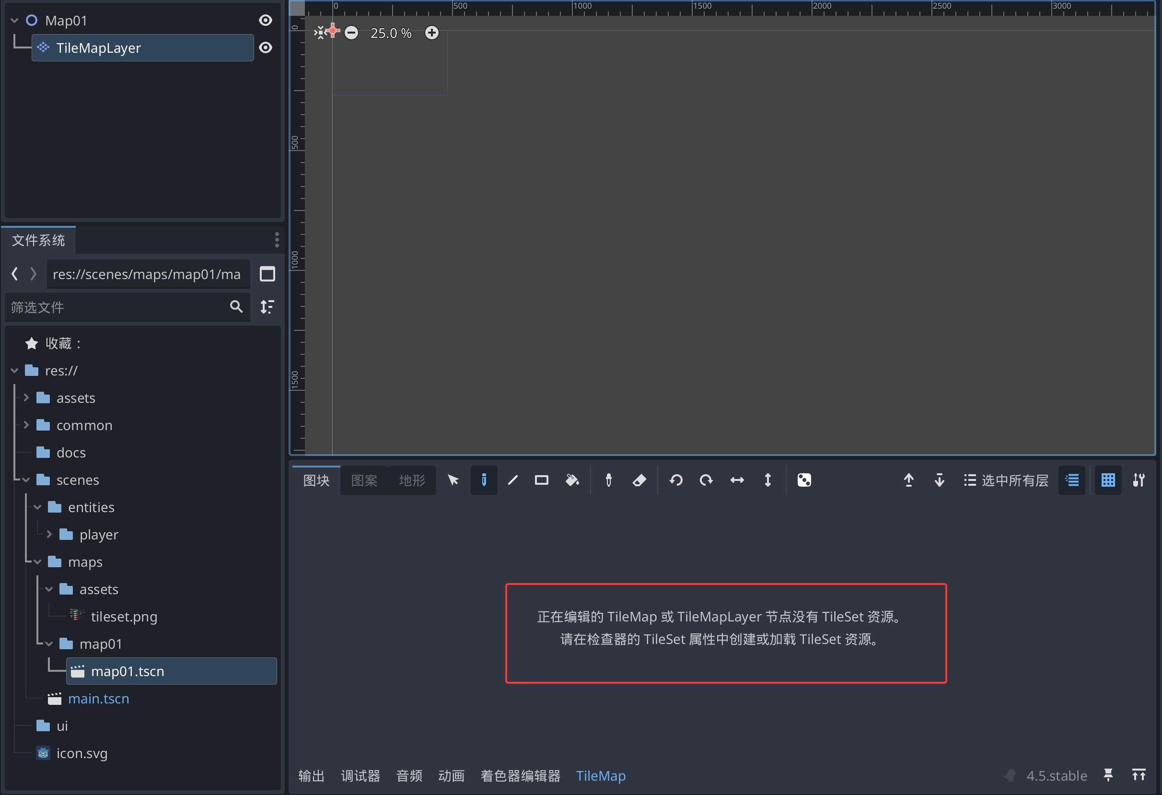Rotate tile counterclockwise
This screenshot has height=795, width=1162.
click(676, 480)
